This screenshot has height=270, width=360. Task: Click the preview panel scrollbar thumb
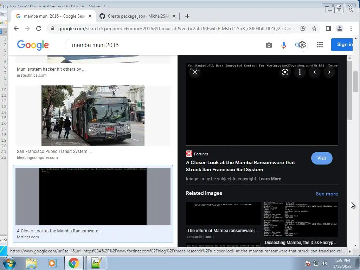[349, 90]
